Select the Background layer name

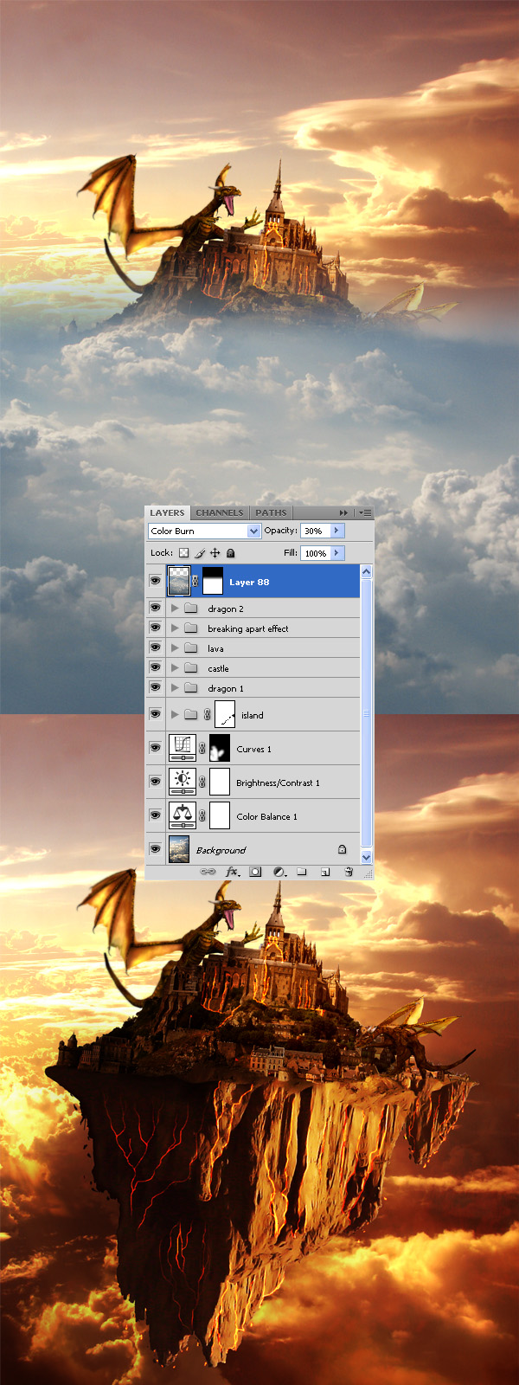point(221,850)
